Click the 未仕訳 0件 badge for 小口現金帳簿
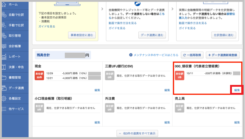 click(39, 108)
